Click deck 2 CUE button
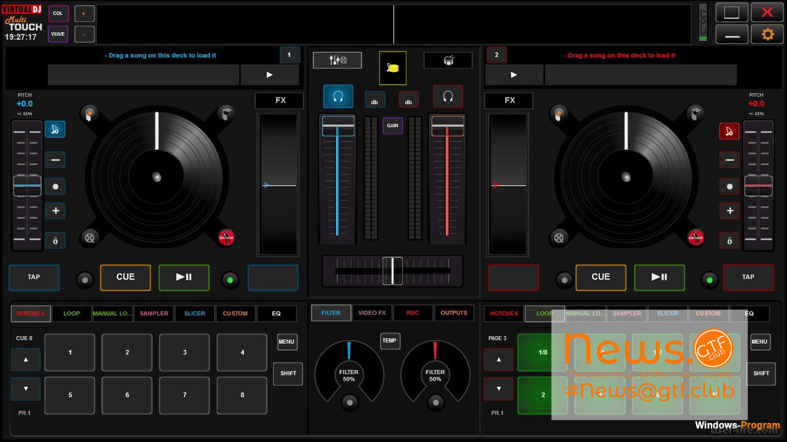The width and height of the screenshot is (787, 442). (601, 278)
